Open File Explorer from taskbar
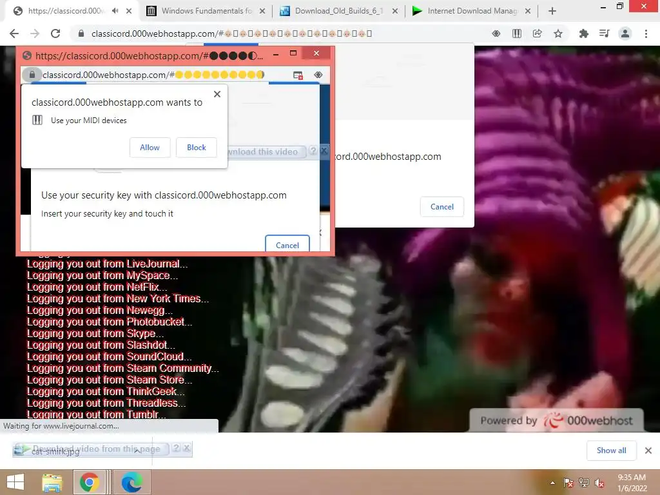 [x=52, y=482]
